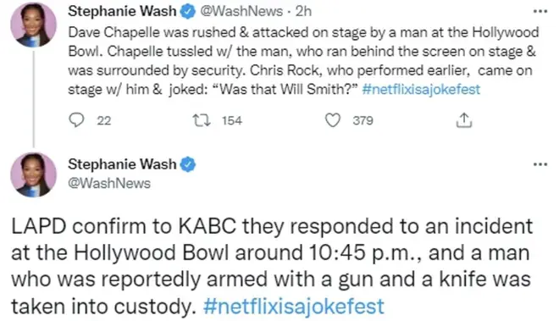The height and width of the screenshot is (321, 559).
Task: Retweet the first tweet via arrows icon
Action: click(x=202, y=120)
